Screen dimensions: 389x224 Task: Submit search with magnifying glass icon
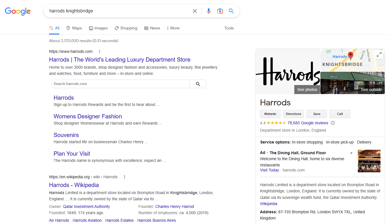[231, 11]
